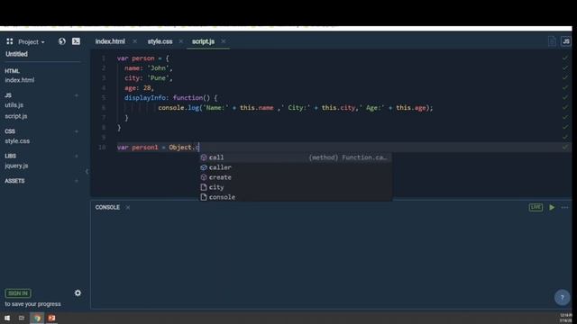Image resolution: width=577 pixels, height=324 pixels.
Task: Add a new file in JS section
Action: pos(77,95)
